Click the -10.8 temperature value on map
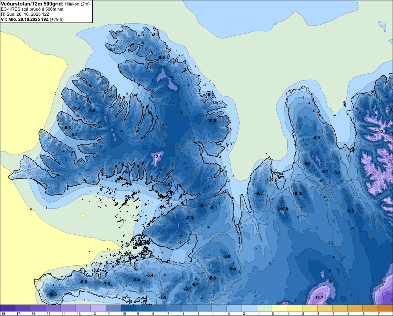The width and height of the screenshot is (393, 316). pos(283,209)
